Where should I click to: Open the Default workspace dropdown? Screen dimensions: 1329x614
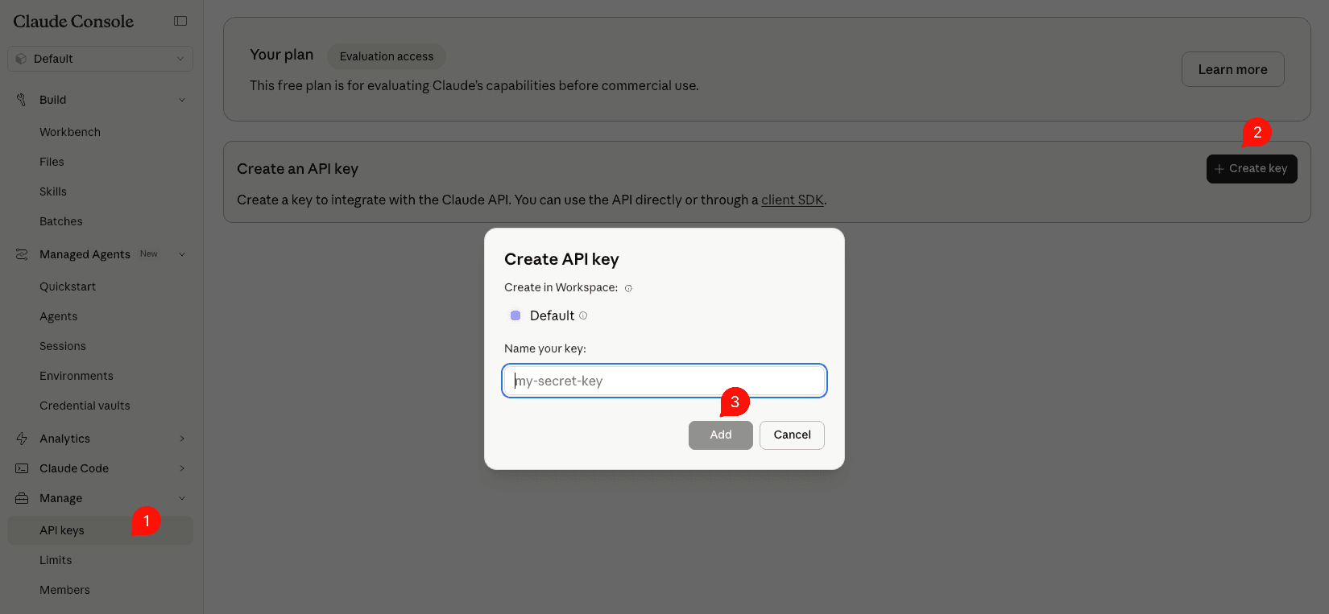point(100,59)
